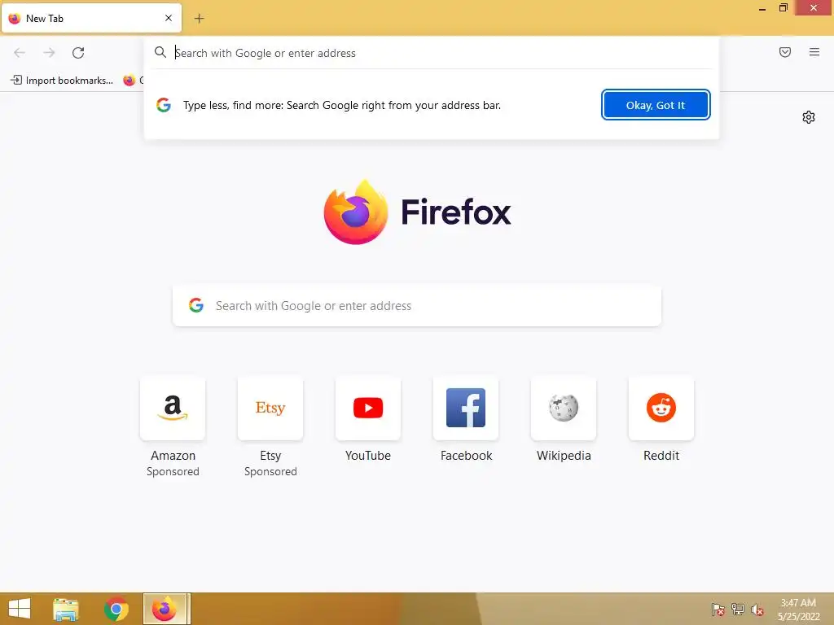Screen dimensions: 834x625
Task: Restore down the Firefox window
Action: (783, 8)
